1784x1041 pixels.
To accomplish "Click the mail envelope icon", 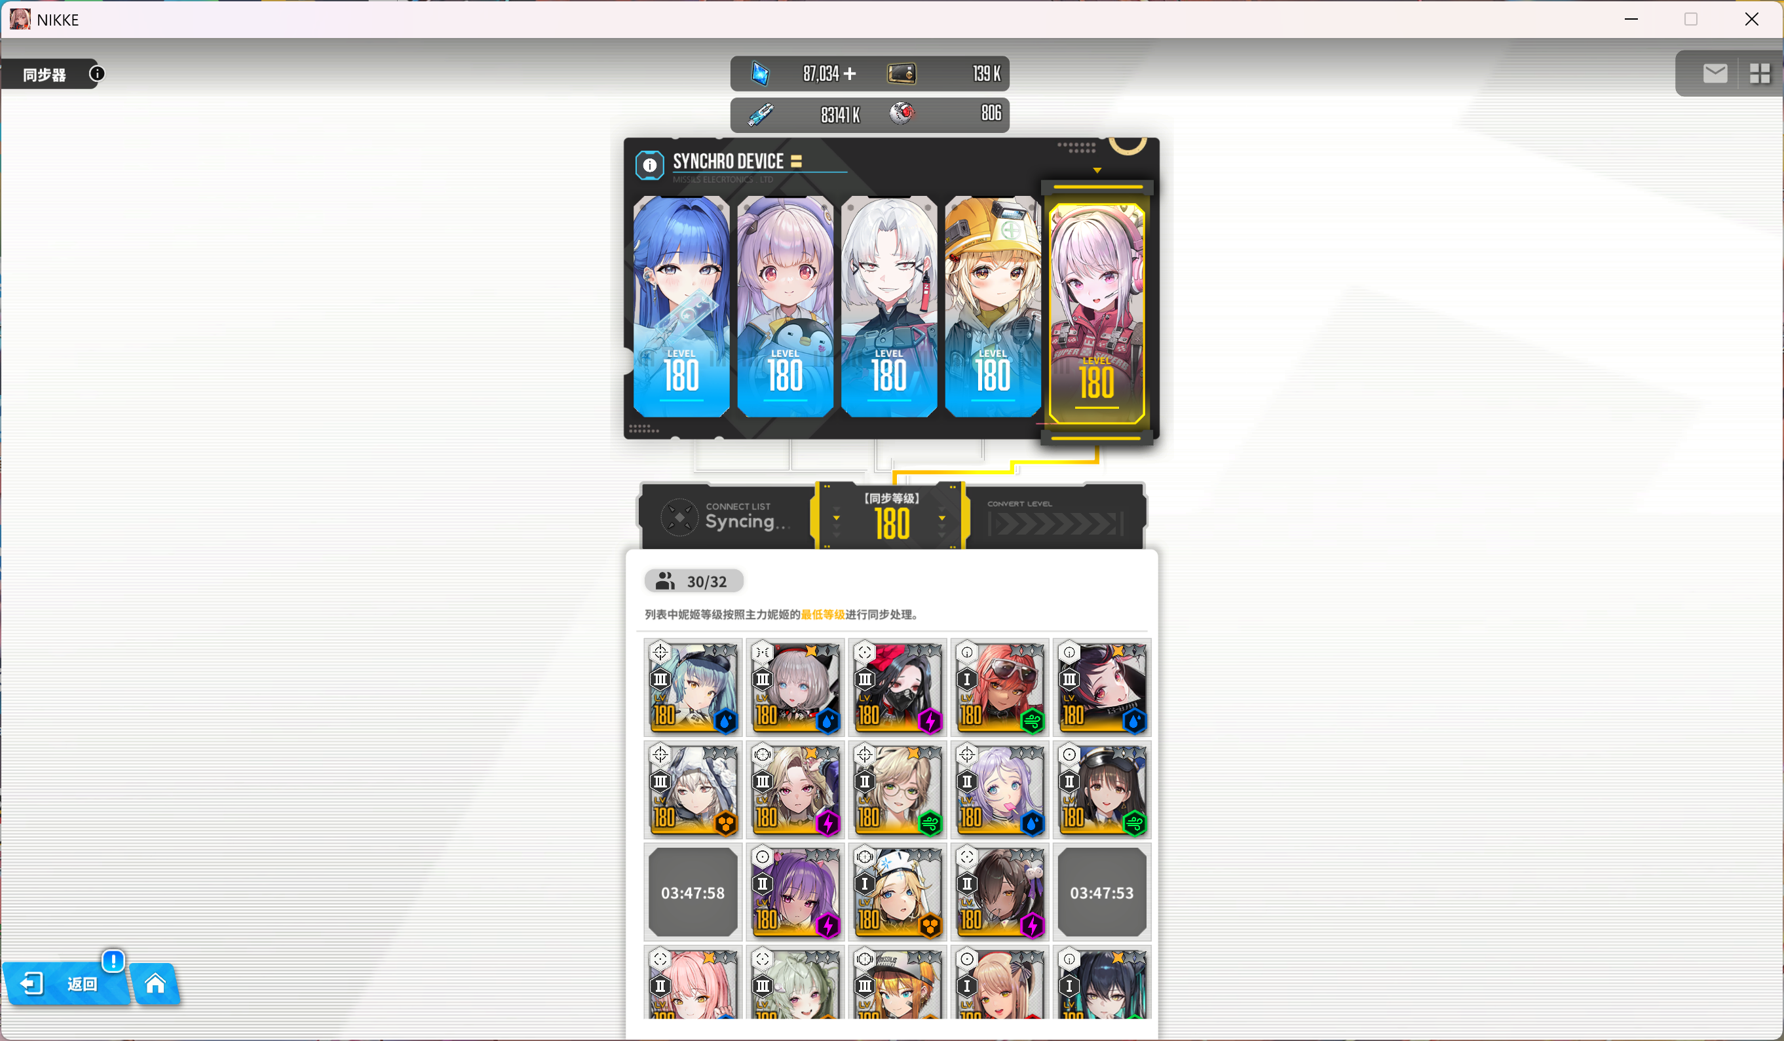I will [1715, 73].
